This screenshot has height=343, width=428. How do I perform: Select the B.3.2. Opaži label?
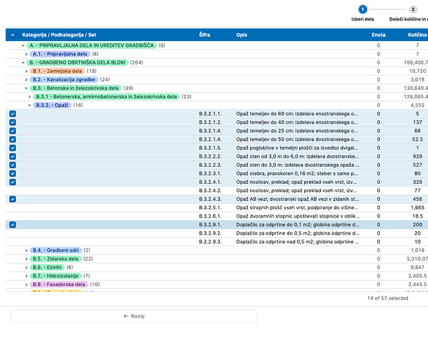coord(52,105)
